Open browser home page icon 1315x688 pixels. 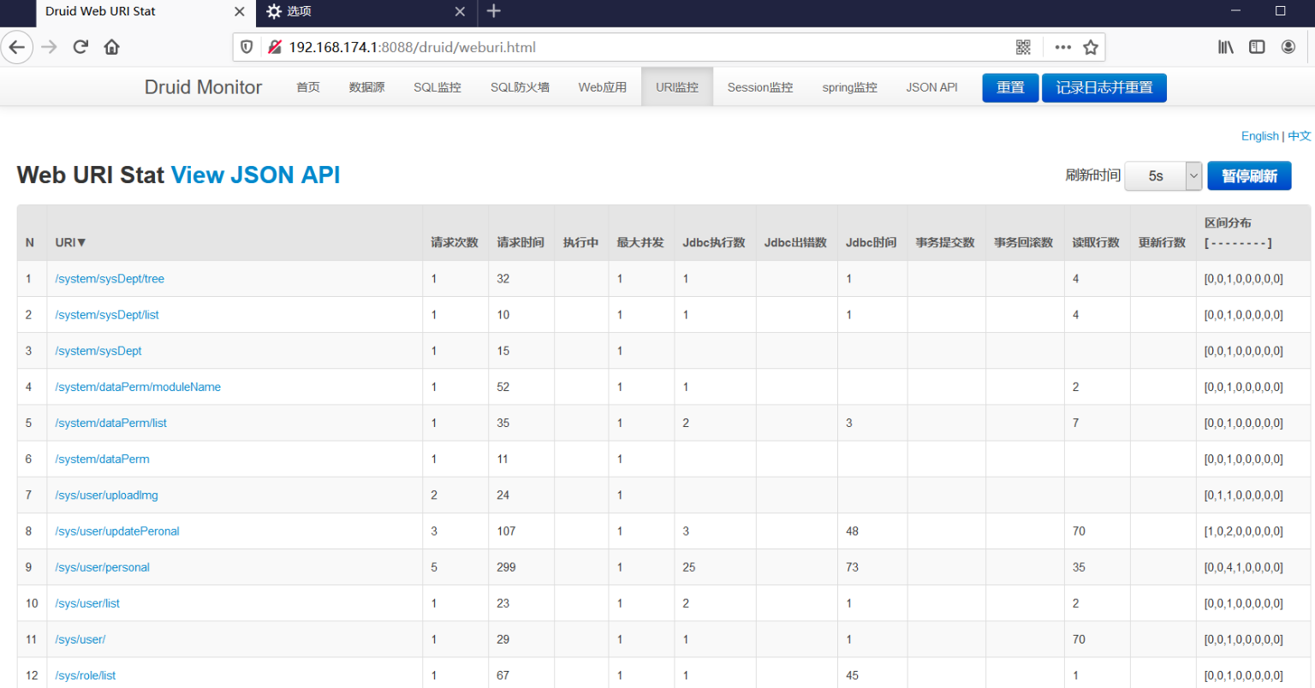111,47
